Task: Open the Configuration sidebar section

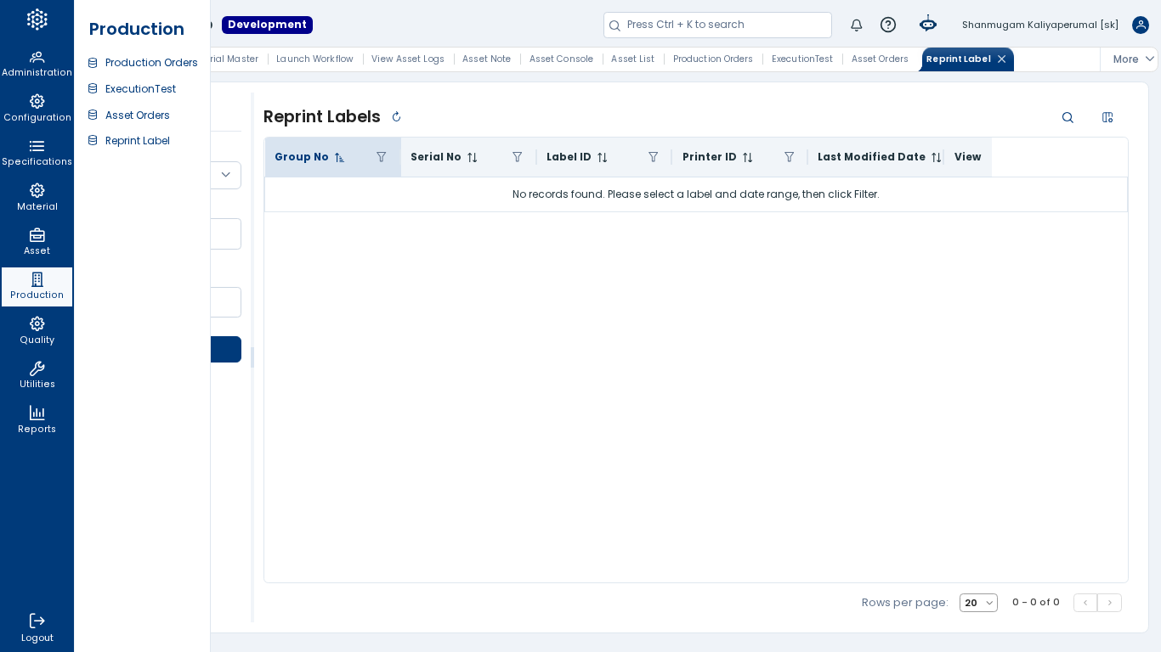Action: pos(37,109)
